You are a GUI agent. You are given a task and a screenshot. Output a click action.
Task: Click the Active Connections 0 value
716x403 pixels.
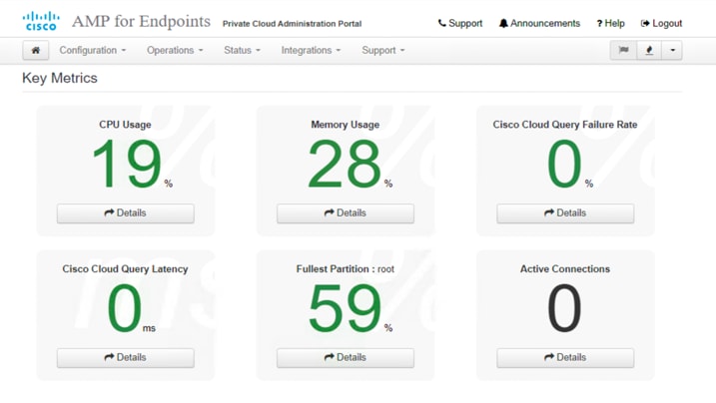pos(564,308)
